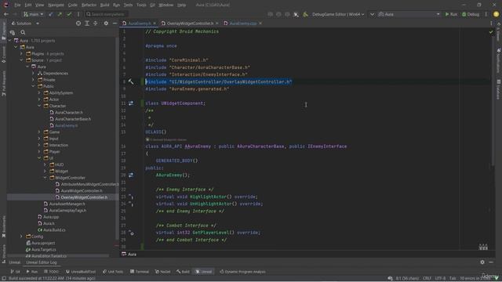Open the Terminal tool window
The image size is (502, 282).
(140, 272)
